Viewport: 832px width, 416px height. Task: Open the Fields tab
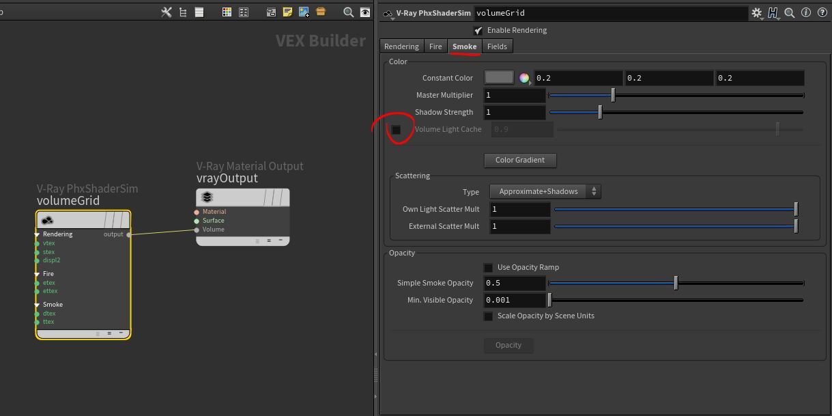497,46
